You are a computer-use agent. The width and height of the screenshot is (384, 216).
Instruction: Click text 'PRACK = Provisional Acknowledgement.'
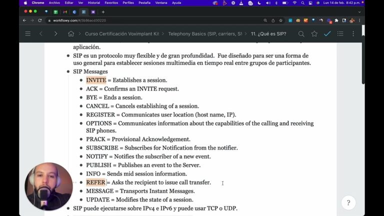[x=138, y=139]
